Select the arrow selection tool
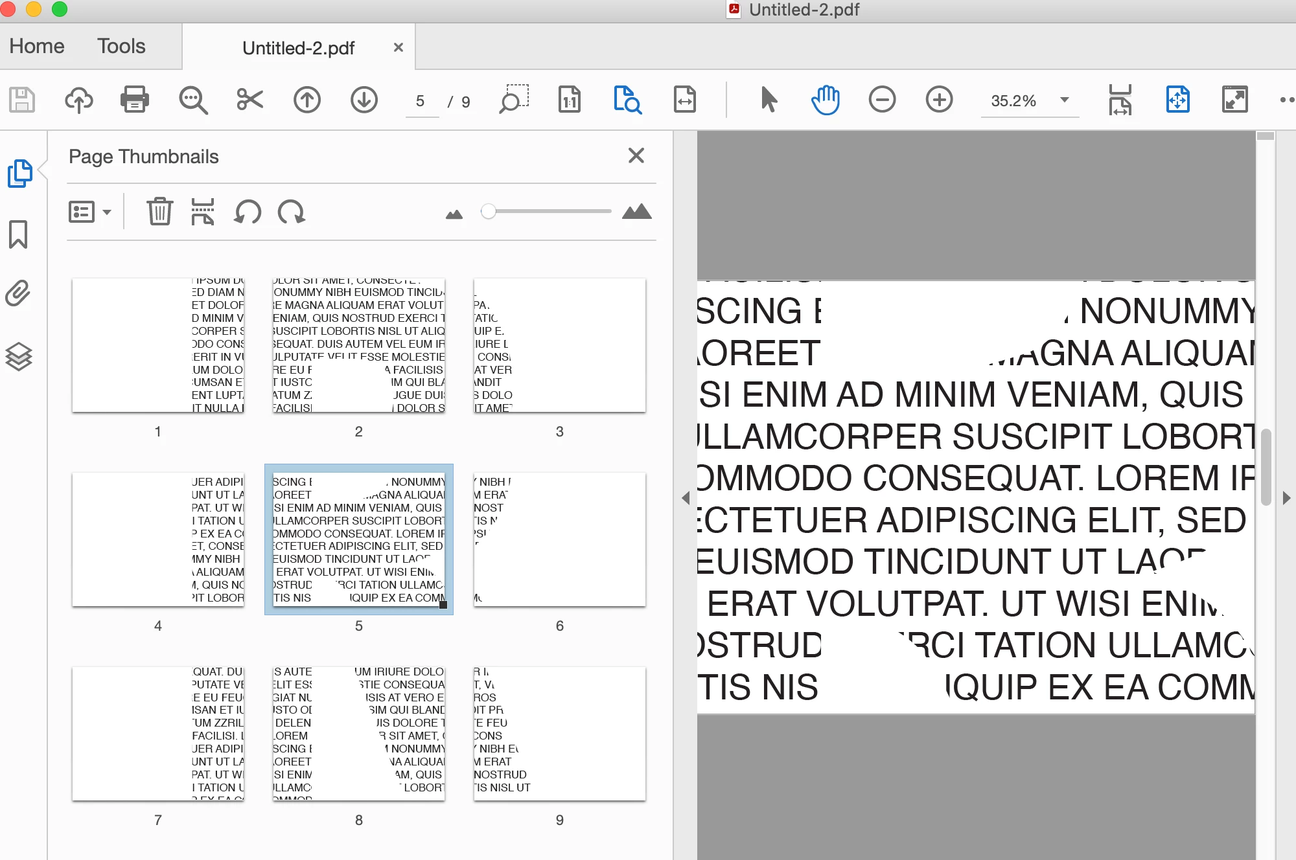Viewport: 1296px width, 860px height. coord(769,100)
